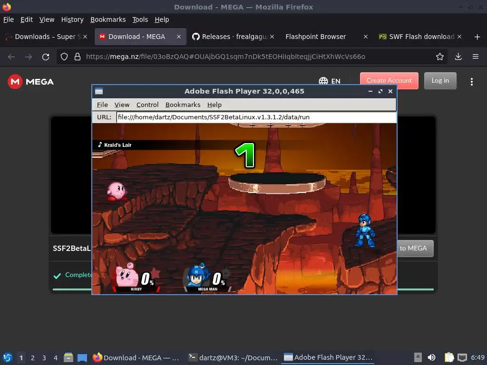Open Firefox History menu

(x=72, y=19)
